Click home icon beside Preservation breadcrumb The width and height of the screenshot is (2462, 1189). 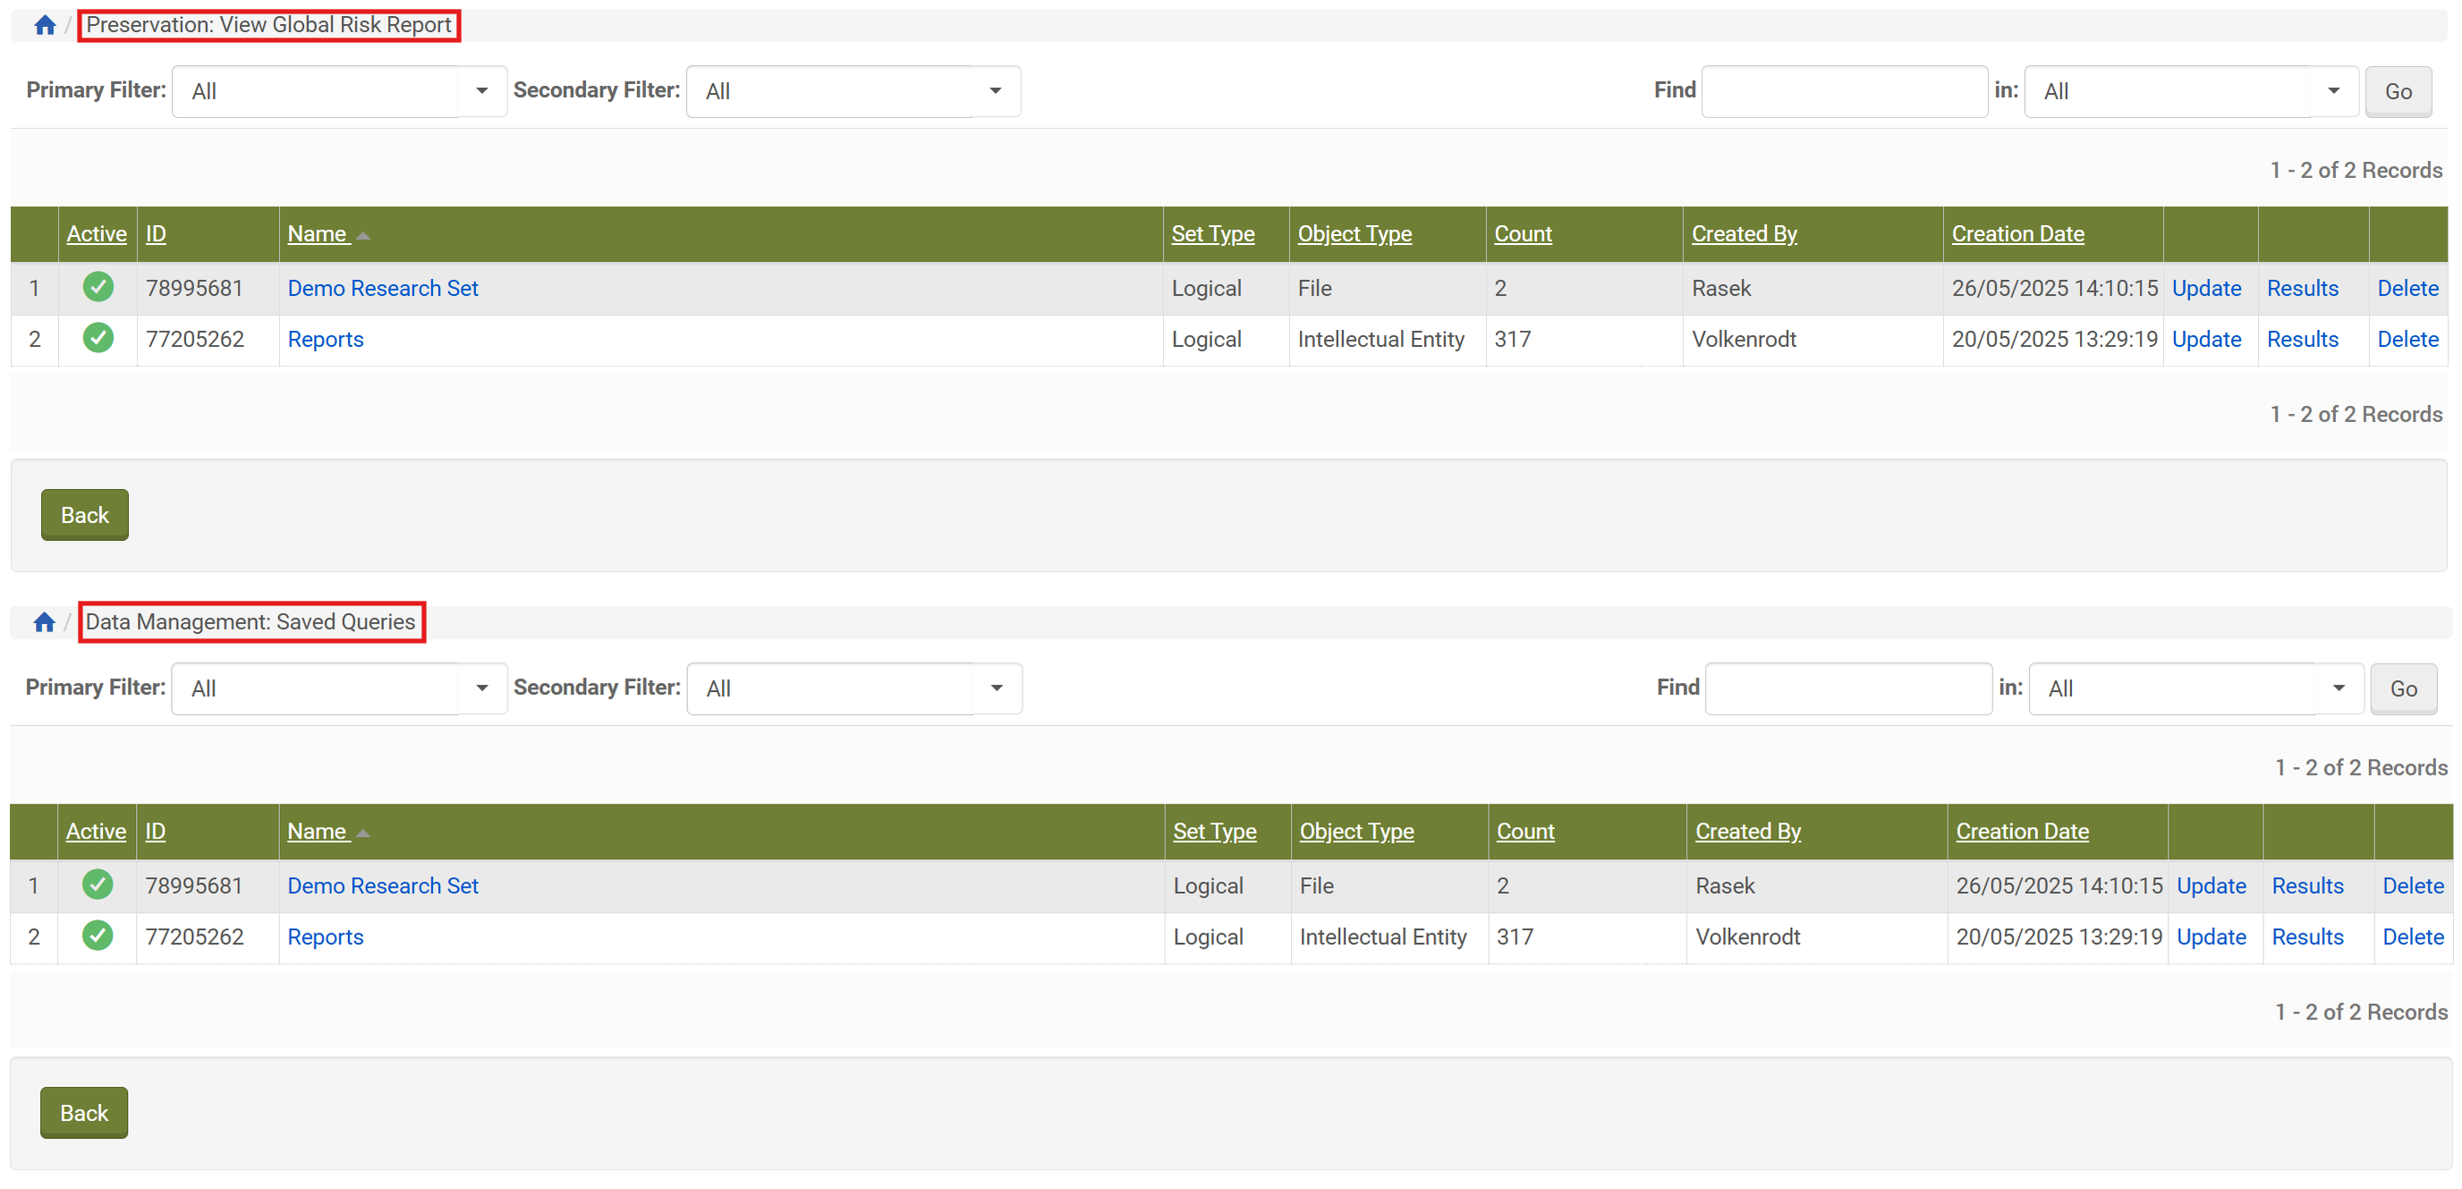pos(44,25)
